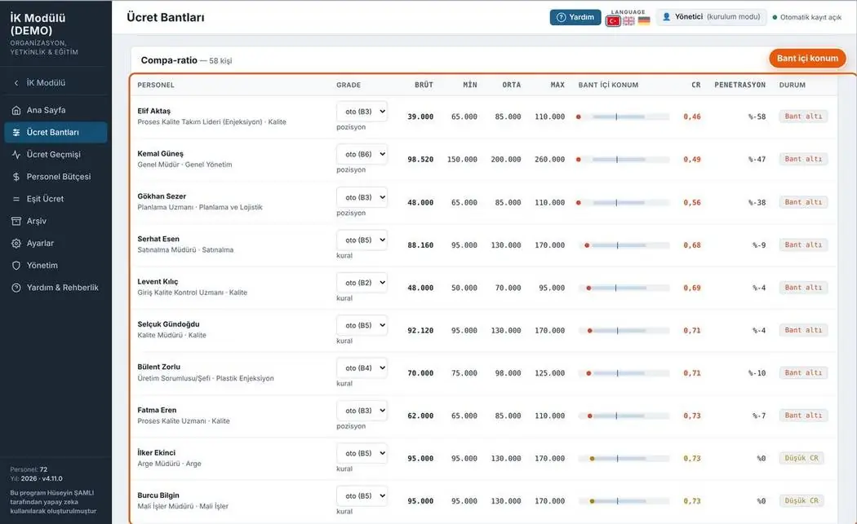
Task: Click the gross salary value 92.120
Action: 420,331
